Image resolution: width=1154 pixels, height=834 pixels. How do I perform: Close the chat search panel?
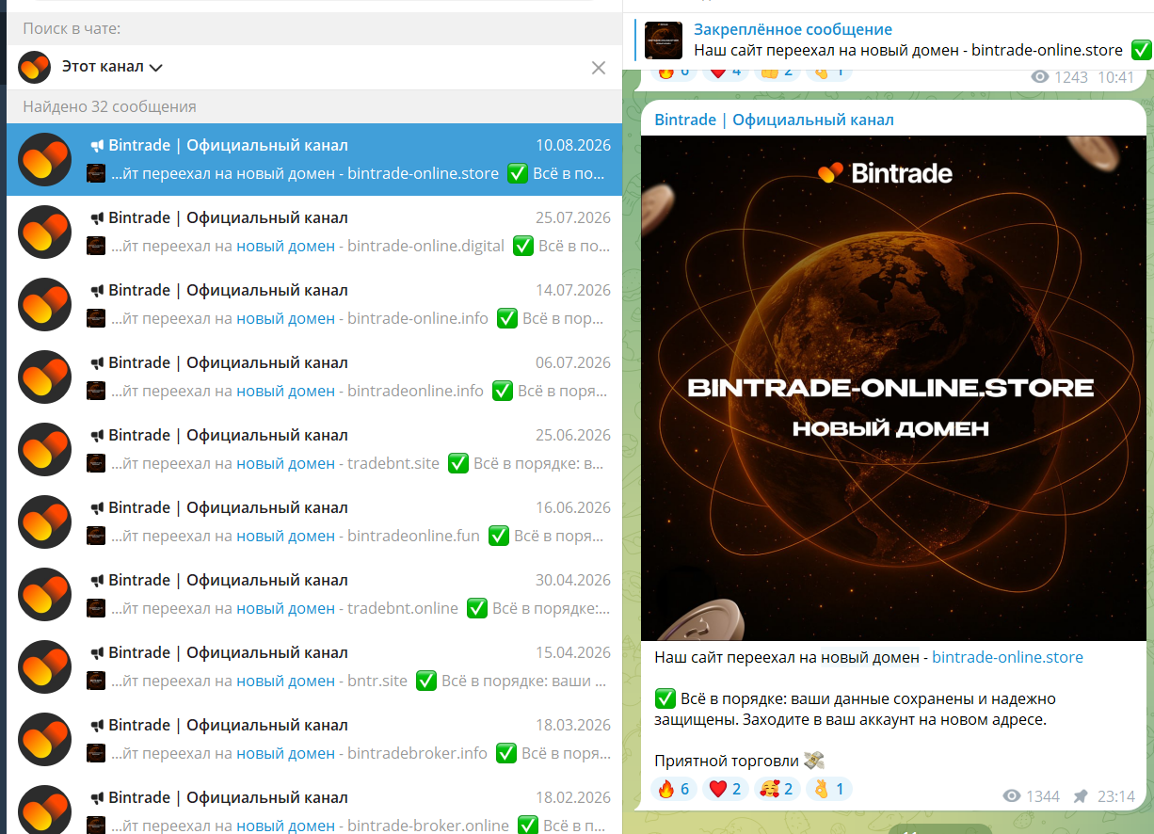599,67
